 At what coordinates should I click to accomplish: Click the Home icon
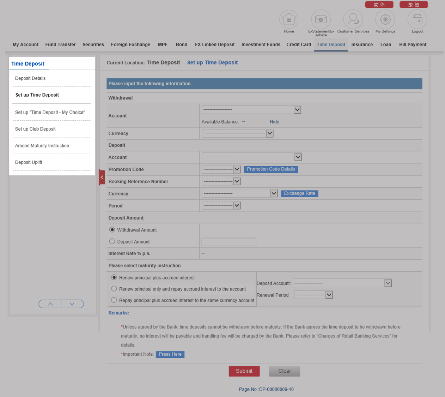coord(289,20)
